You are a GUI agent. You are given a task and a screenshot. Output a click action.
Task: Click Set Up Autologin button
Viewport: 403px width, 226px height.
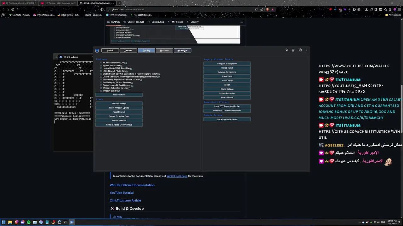coord(119,104)
